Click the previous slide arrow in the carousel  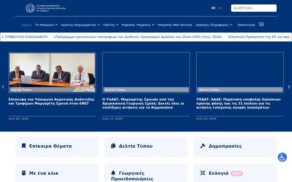3,87
